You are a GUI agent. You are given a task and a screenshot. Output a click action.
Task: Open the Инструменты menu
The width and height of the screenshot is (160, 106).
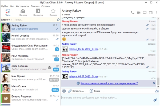(x=22, y=6)
